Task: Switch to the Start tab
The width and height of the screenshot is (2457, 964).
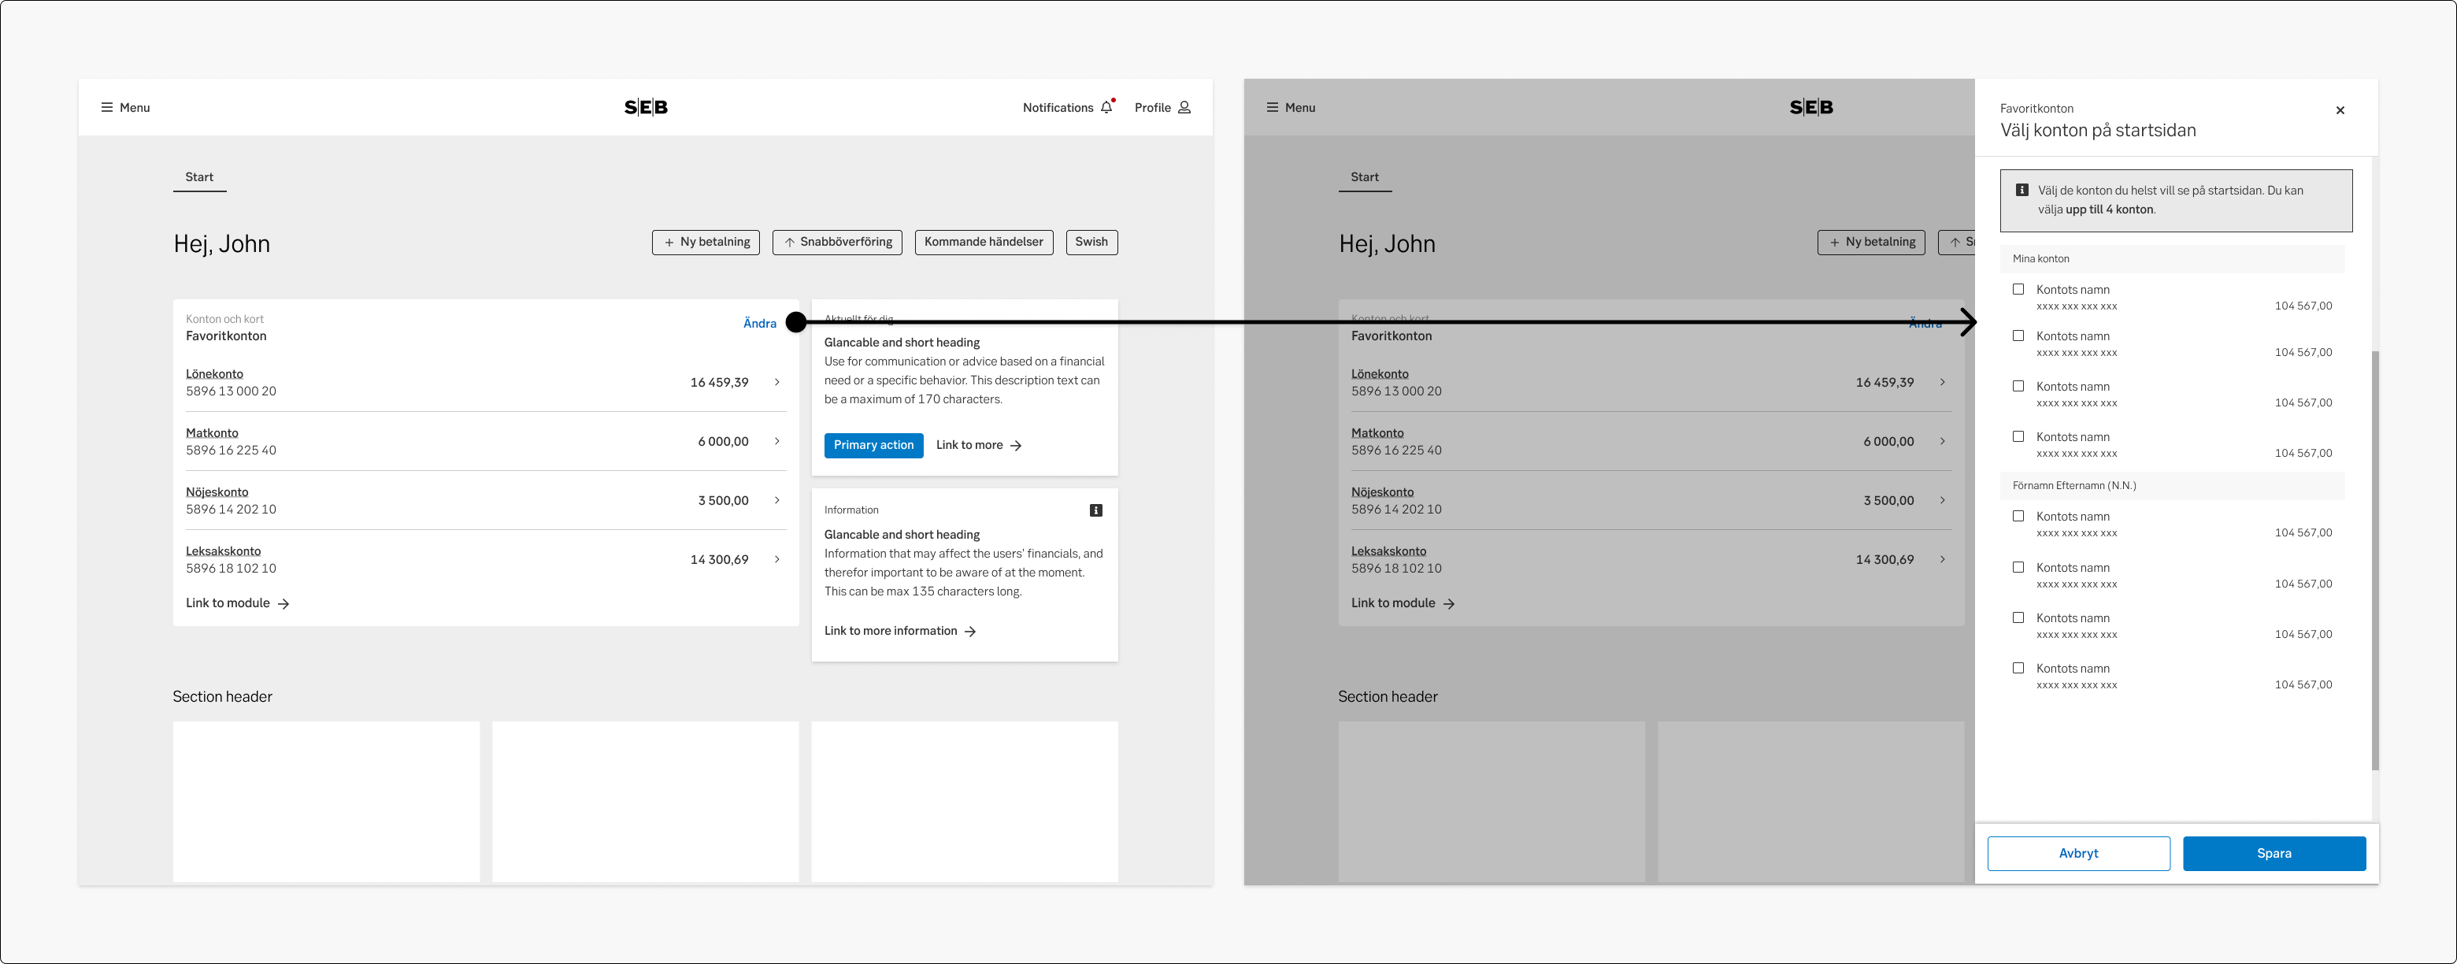Action: (x=199, y=176)
